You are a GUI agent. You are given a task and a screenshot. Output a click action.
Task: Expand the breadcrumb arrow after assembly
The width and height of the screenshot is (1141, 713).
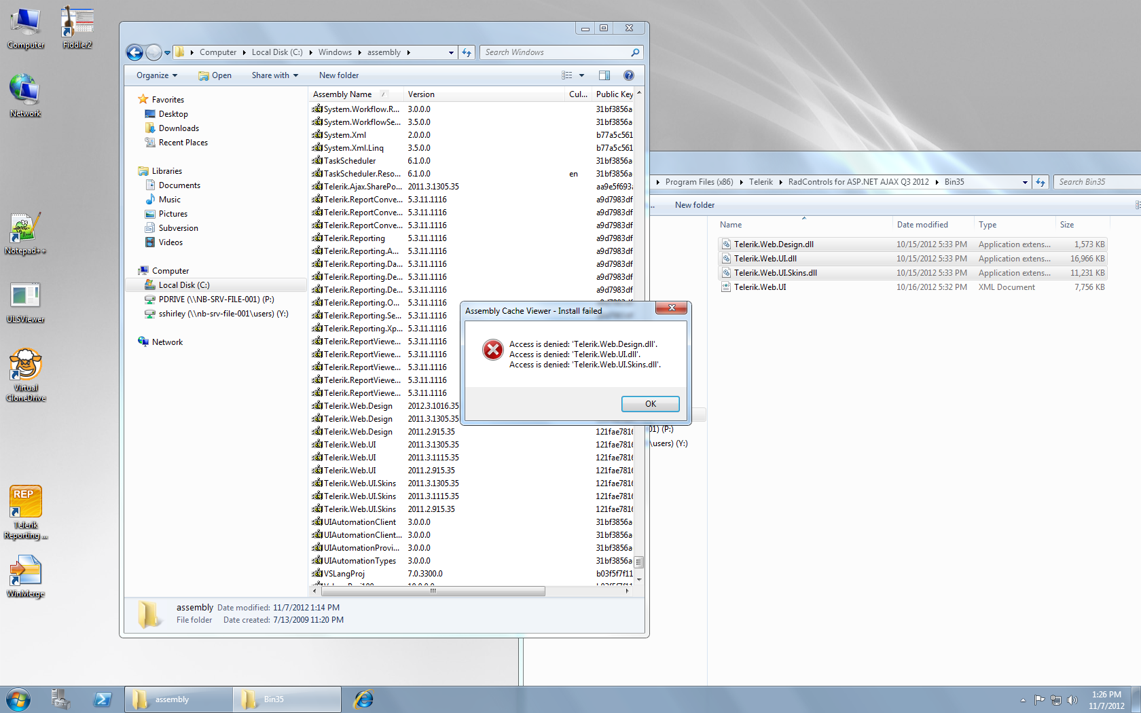click(x=409, y=52)
